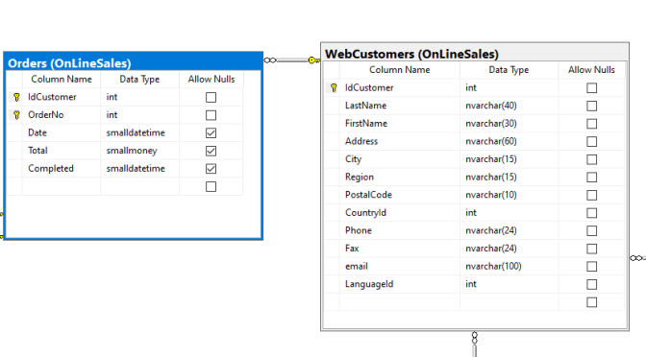Click the primary key icon in WebCustomers IdCustomer row
This screenshot has height=357, width=646.
coord(334,87)
